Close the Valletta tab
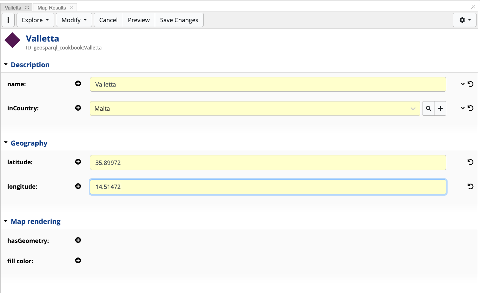The height and width of the screenshot is (293, 480). pos(27,7)
